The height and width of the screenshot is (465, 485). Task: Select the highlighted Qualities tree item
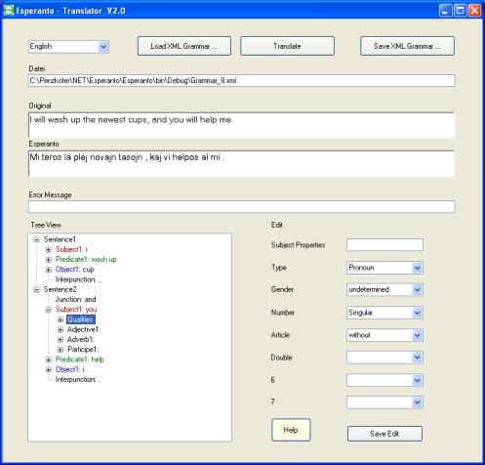81,319
